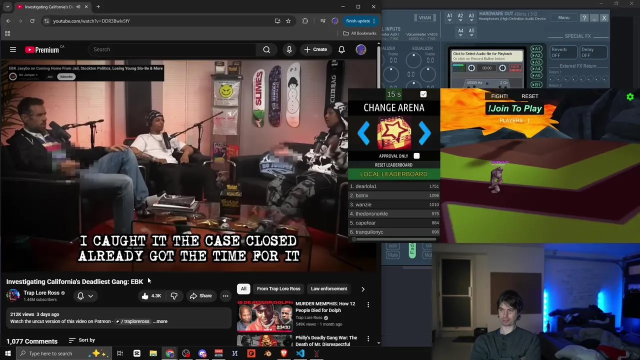Open YouTube notifications bell in header
Image resolution: width=640 pixels, height=360 pixels.
point(341,49)
